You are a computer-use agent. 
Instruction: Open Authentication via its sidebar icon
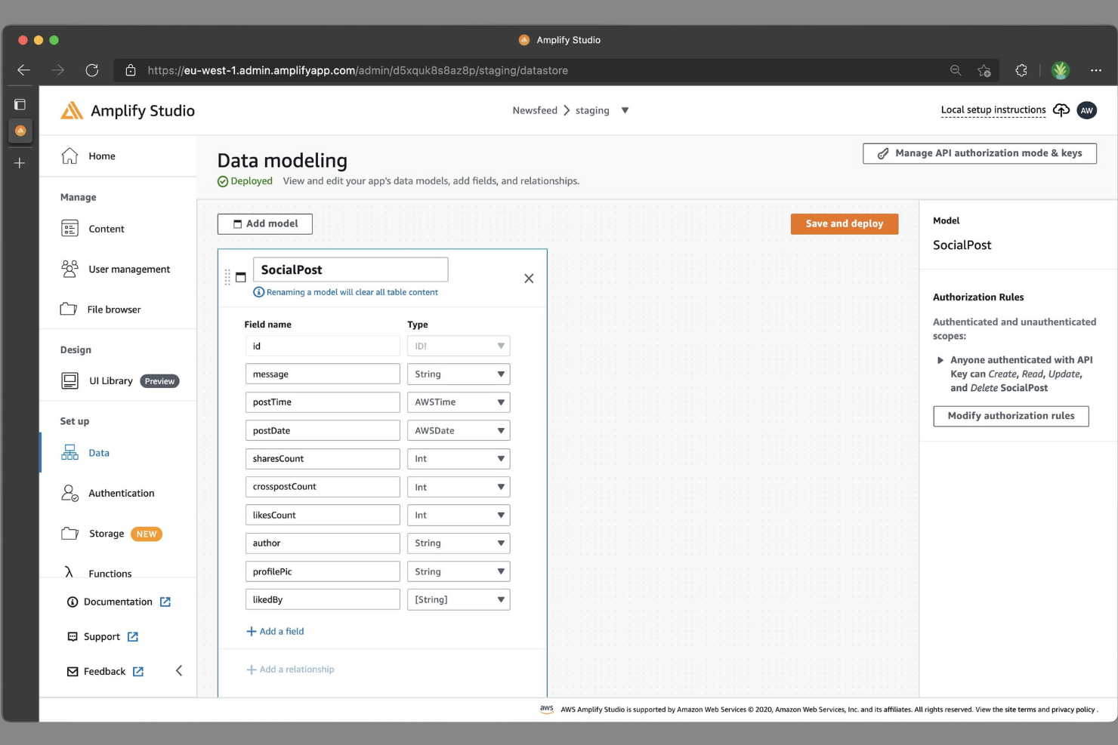point(69,493)
